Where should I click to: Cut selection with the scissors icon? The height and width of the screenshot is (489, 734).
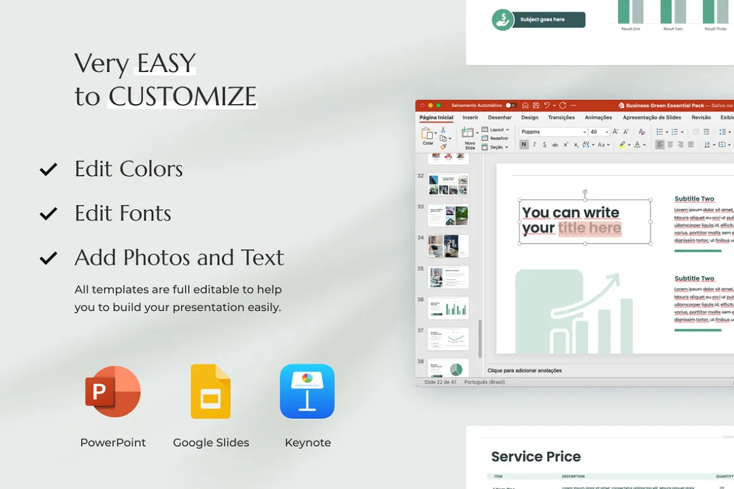tap(443, 130)
